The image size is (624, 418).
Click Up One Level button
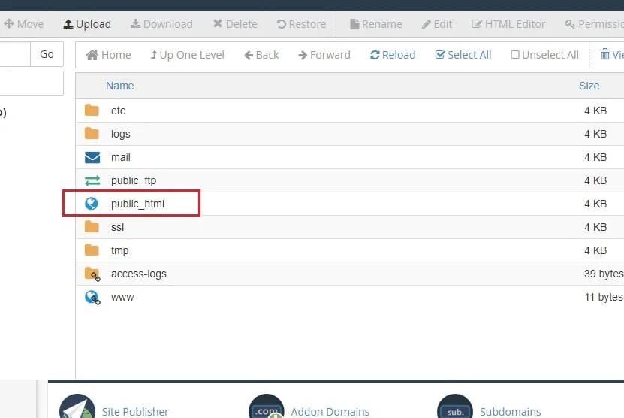coord(187,55)
